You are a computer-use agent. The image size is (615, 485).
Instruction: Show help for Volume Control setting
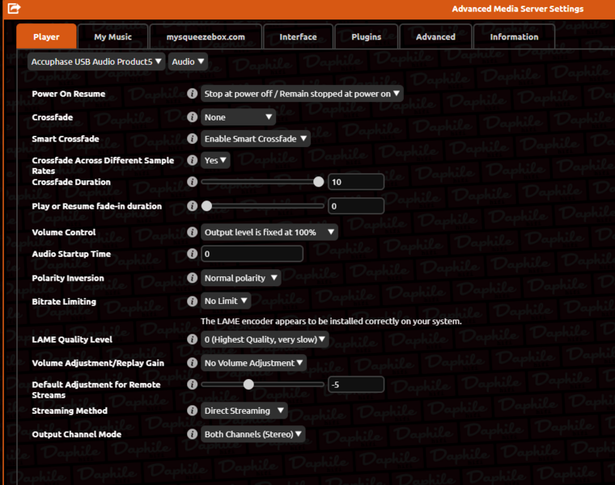point(193,232)
